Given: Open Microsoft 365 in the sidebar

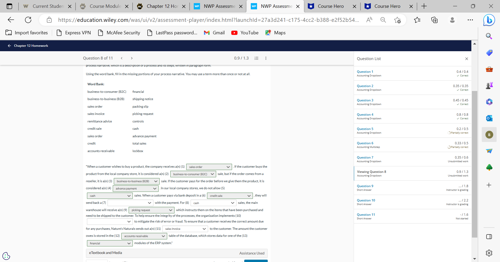Looking at the screenshot, I should point(489,102).
